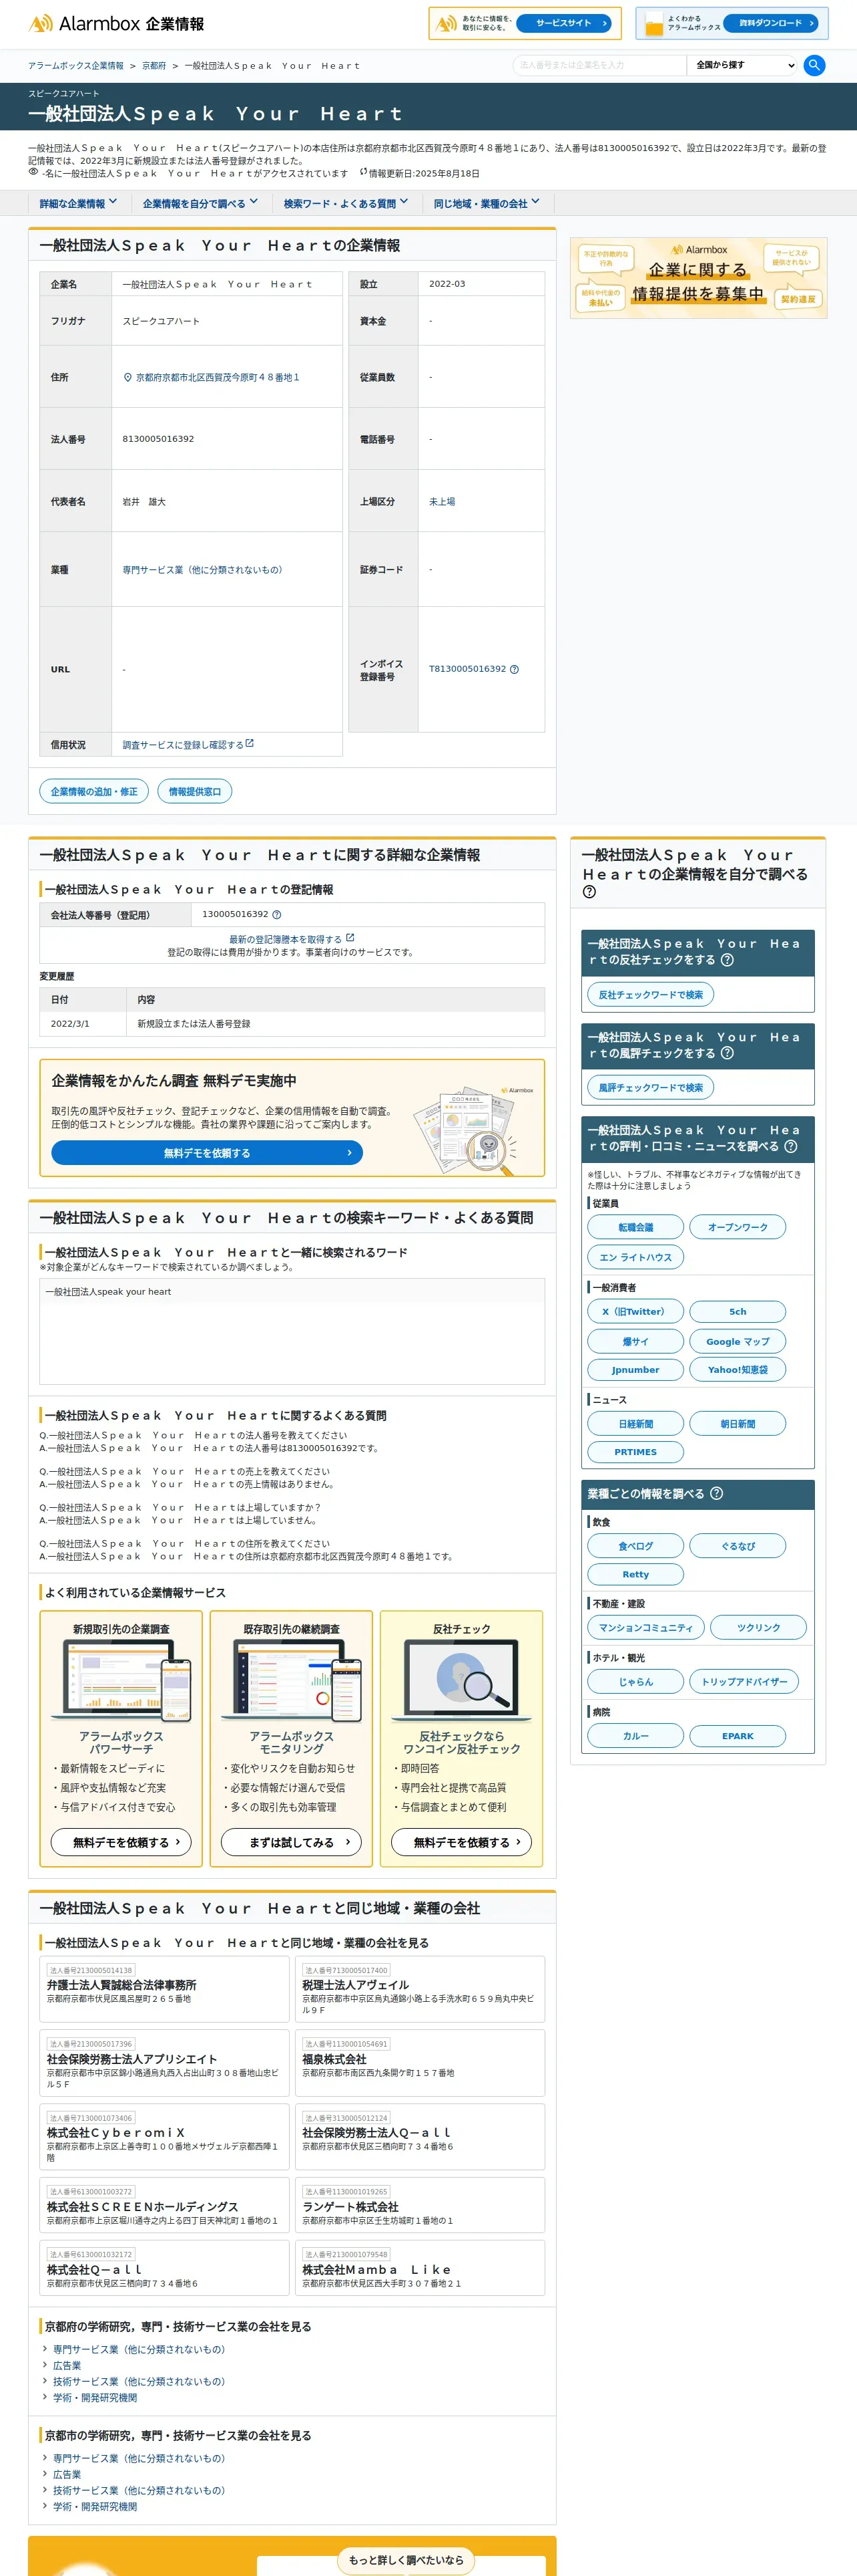Click the 情報提供窓口 button
The height and width of the screenshot is (2576, 857).
[195, 792]
